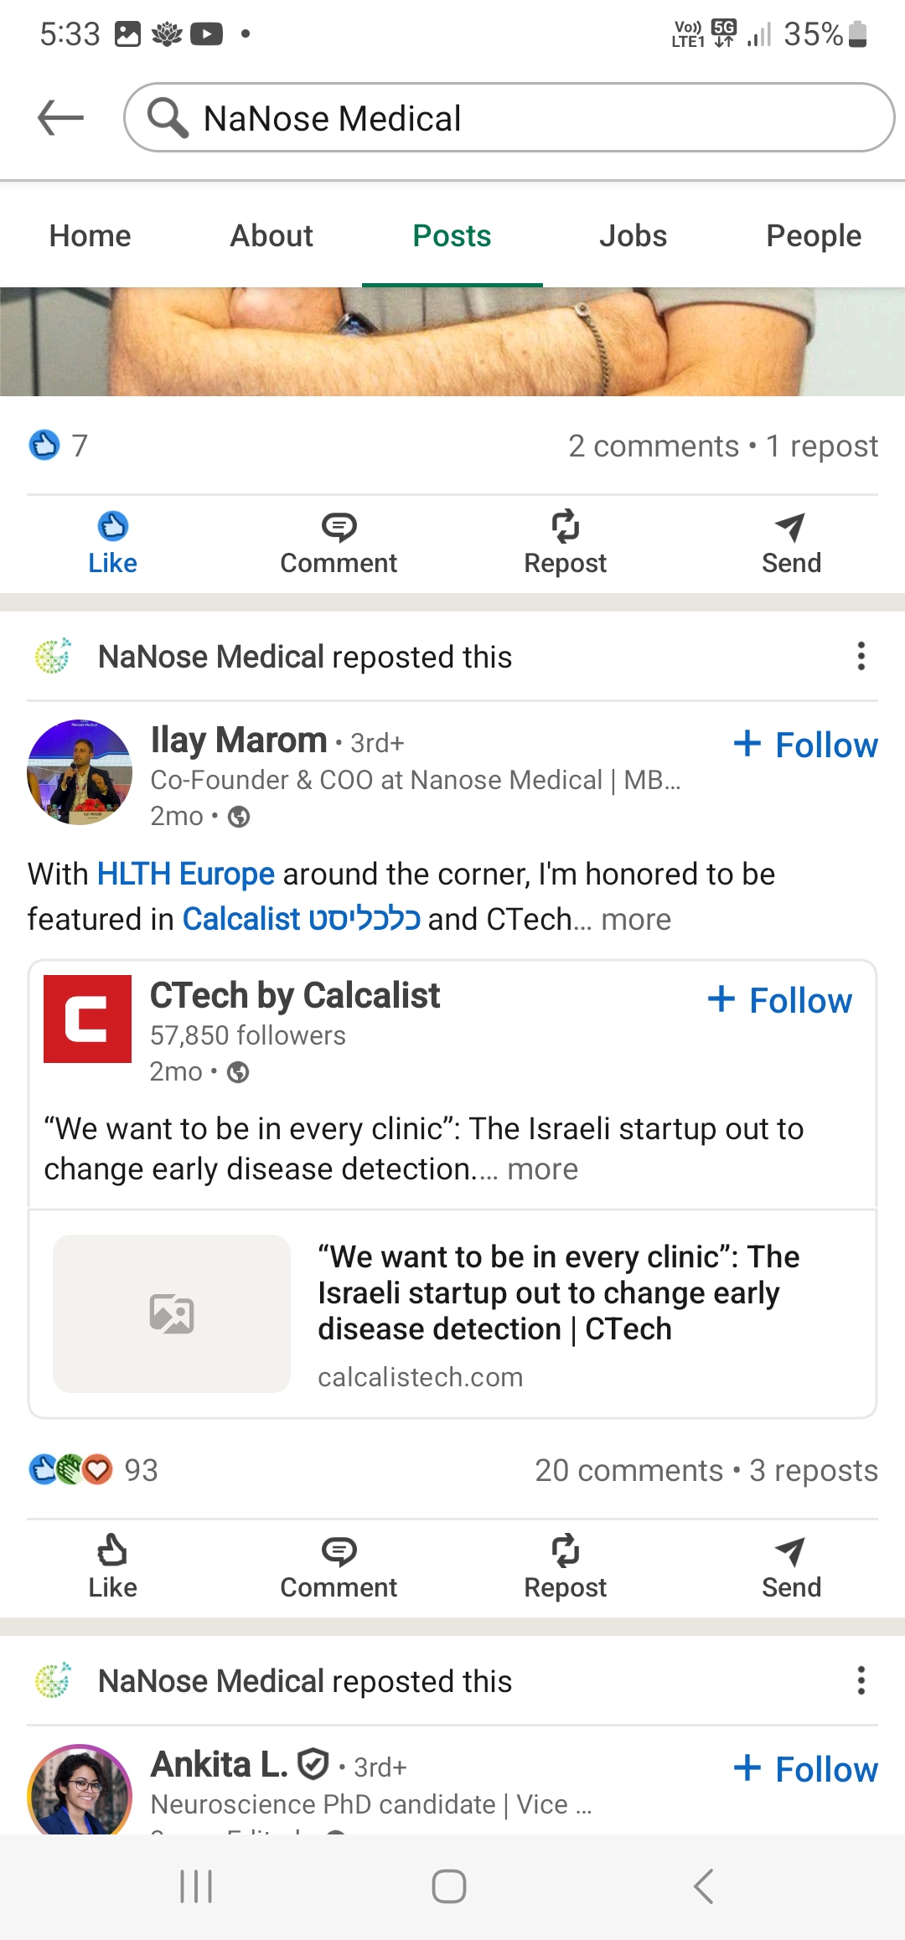Open the CTech by Calcalist red logo
The height and width of the screenshot is (1940, 905).
(88, 1019)
